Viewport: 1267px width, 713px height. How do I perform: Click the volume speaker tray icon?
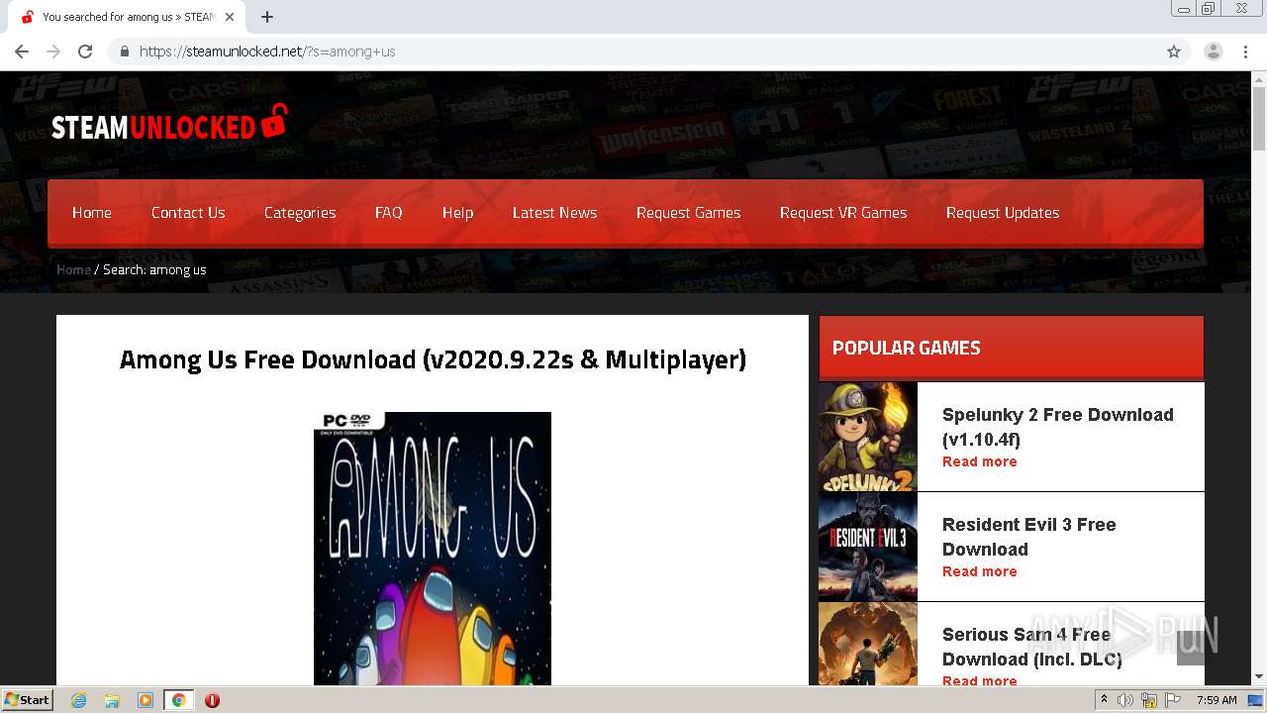point(1125,700)
